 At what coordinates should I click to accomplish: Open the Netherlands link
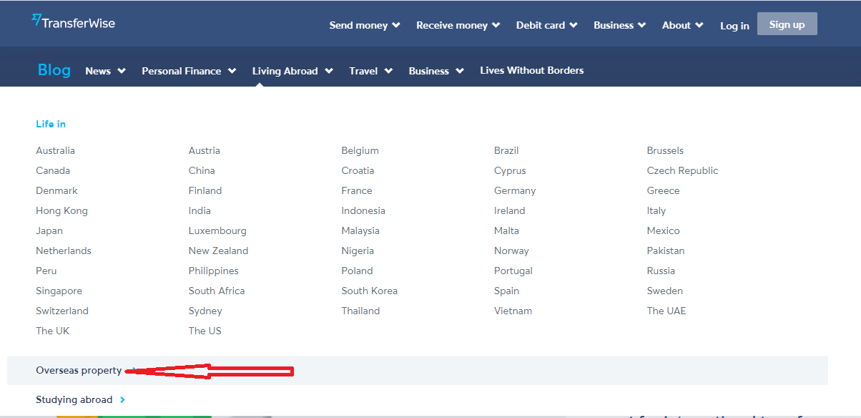pyautogui.click(x=64, y=251)
